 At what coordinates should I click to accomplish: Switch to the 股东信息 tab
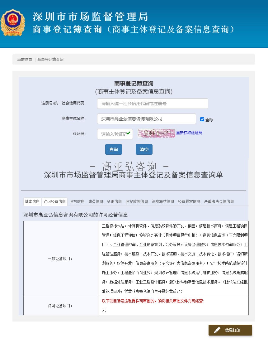tap(77, 201)
